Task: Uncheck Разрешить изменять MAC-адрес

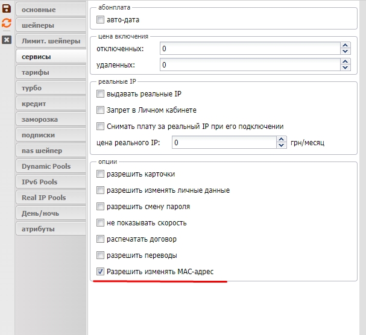Action: pyautogui.click(x=101, y=272)
